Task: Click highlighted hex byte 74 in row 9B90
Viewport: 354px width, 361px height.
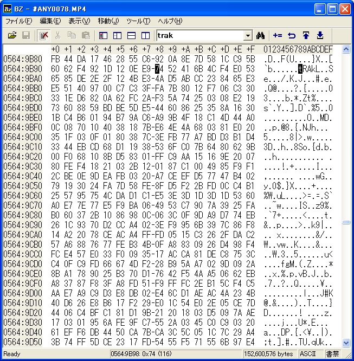Action: 159,69
